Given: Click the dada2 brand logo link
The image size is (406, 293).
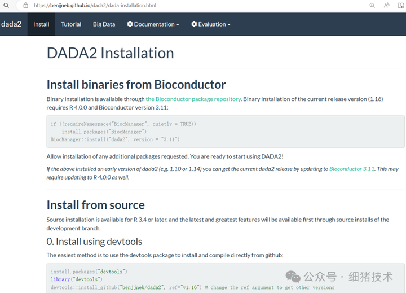Looking at the screenshot, I should (11, 24).
